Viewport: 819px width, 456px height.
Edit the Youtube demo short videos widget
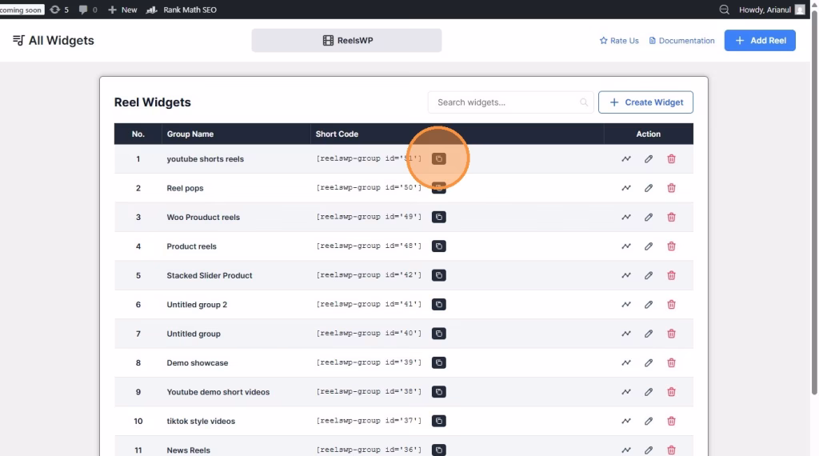point(649,392)
